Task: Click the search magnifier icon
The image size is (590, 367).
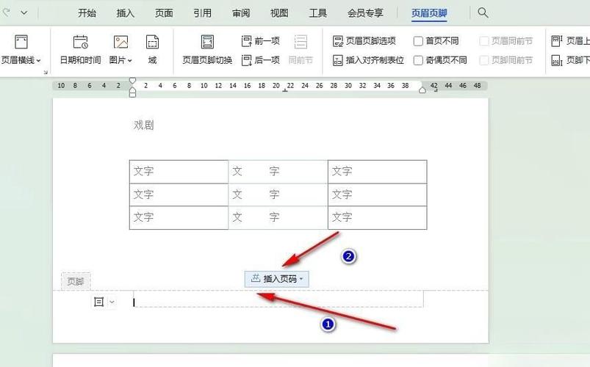Action: point(483,12)
